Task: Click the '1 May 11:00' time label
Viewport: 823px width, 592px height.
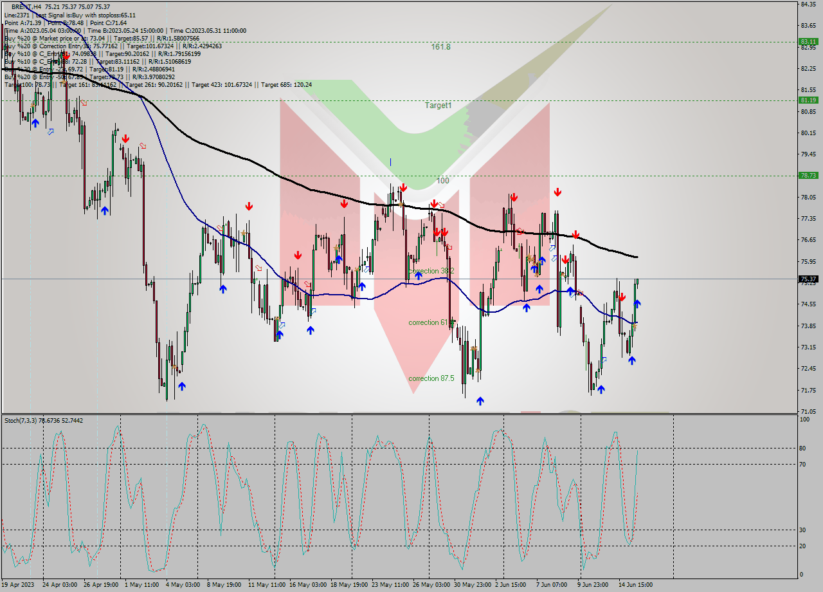Action: [141, 585]
